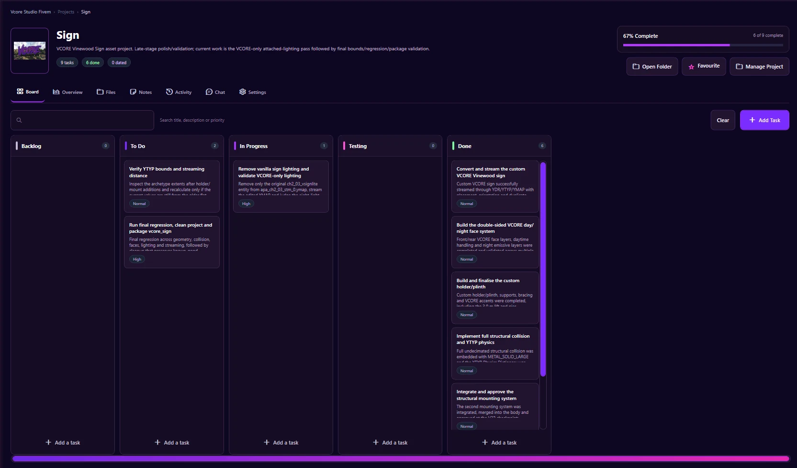This screenshot has height=468, width=797.
Task: Open the Files tab
Action: coord(106,92)
